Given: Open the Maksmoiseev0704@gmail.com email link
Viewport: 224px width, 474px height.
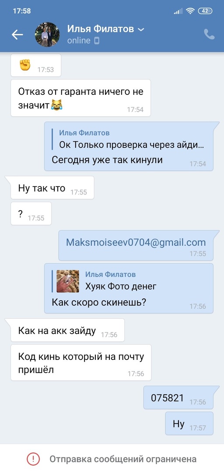Looking at the screenshot, I should click(136, 242).
